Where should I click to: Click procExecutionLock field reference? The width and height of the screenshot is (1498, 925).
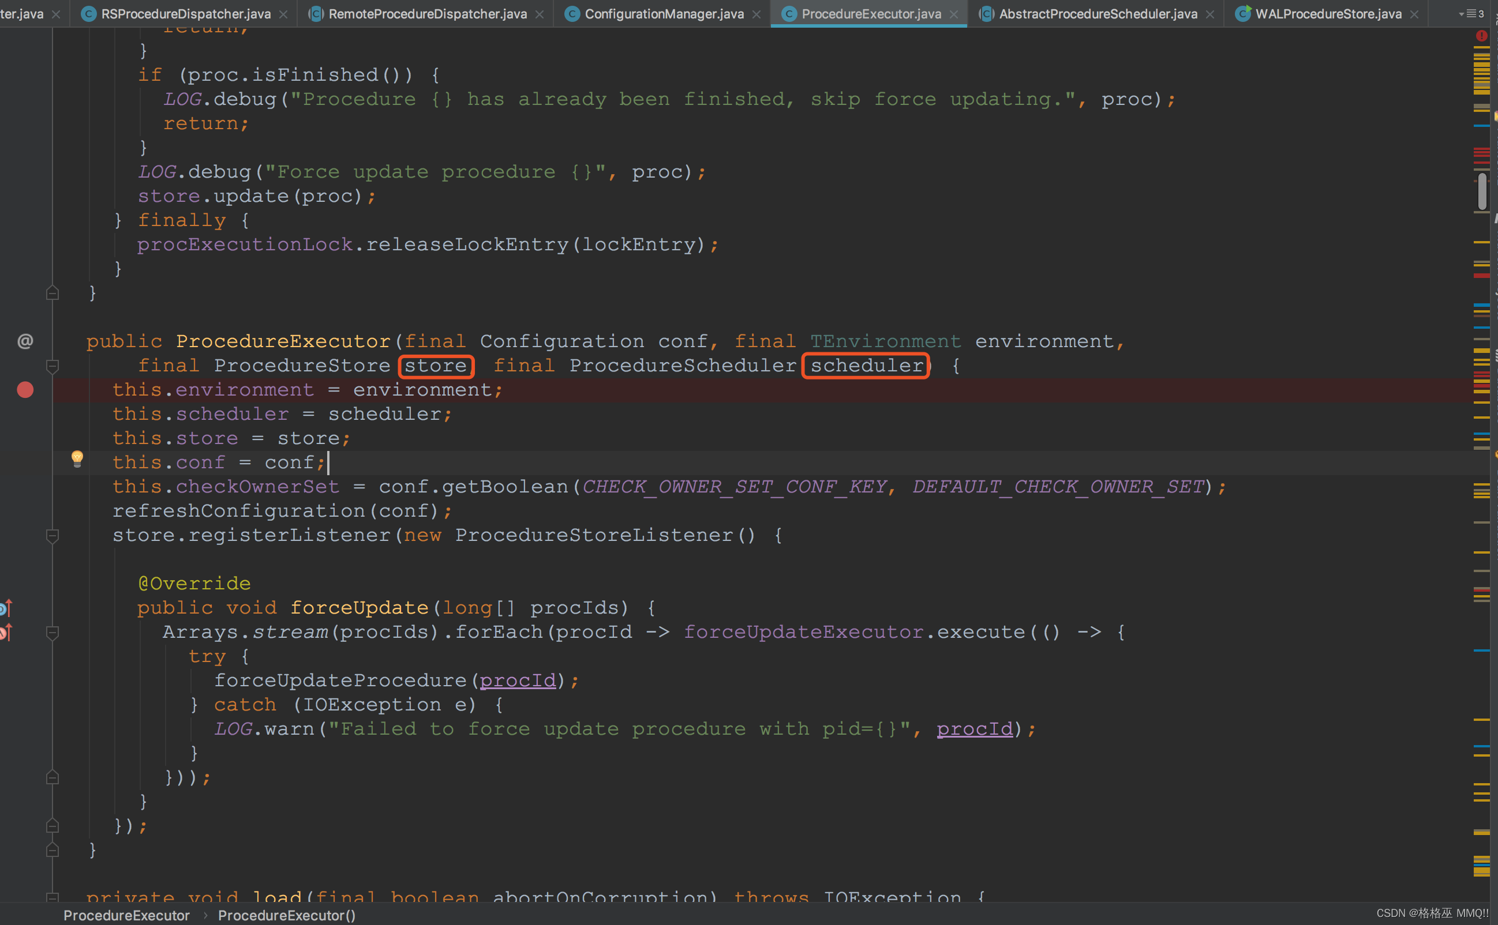(245, 244)
